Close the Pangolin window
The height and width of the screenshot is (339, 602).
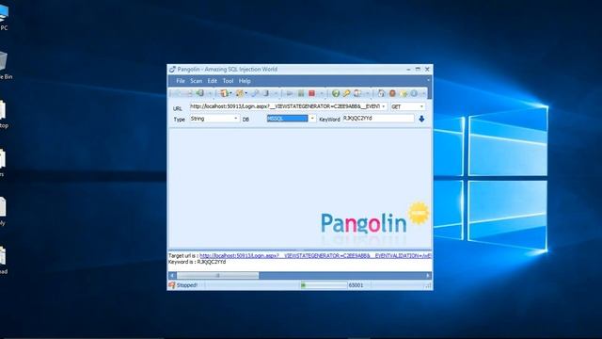pyautogui.click(x=427, y=69)
